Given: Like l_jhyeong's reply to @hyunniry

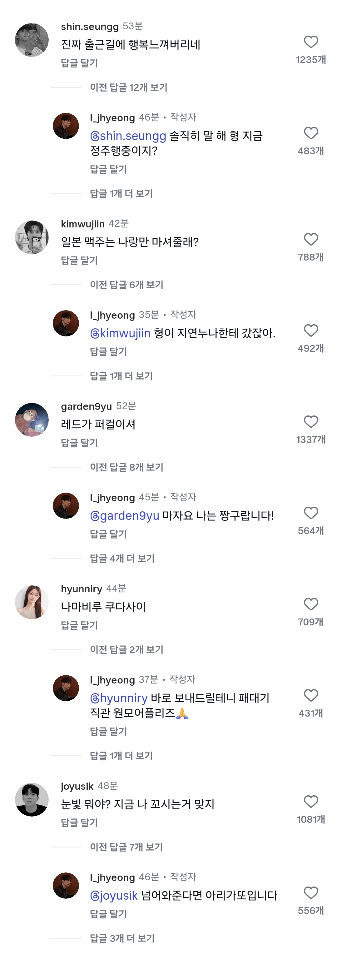Looking at the screenshot, I should (311, 695).
